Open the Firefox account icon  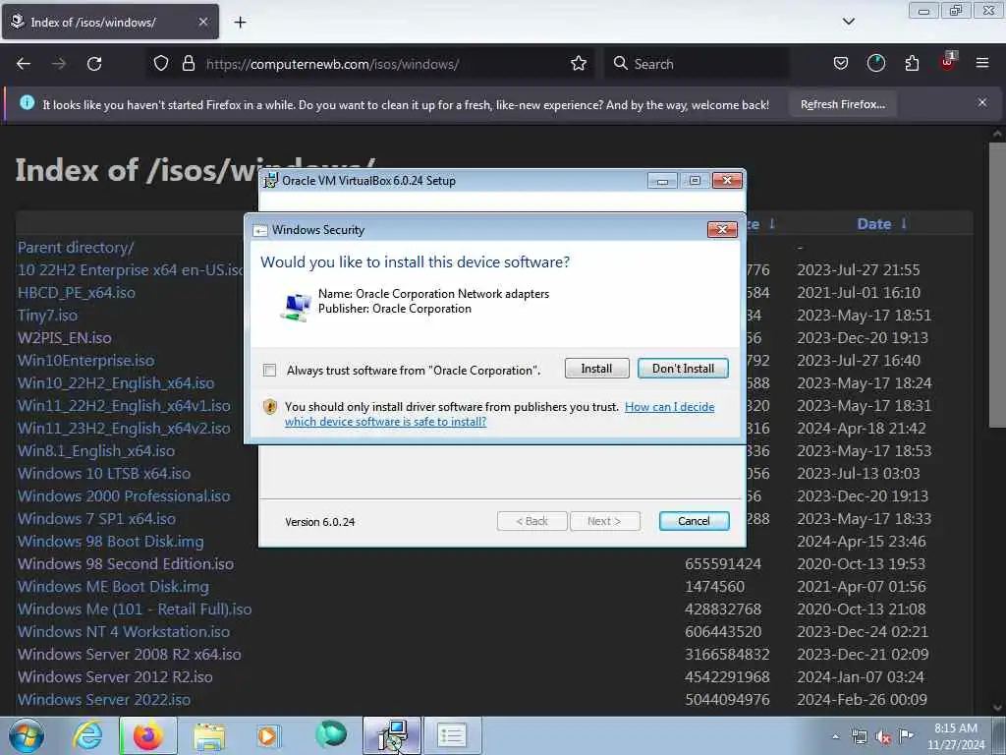tap(875, 64)
